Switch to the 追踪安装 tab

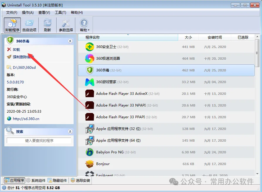80,180
